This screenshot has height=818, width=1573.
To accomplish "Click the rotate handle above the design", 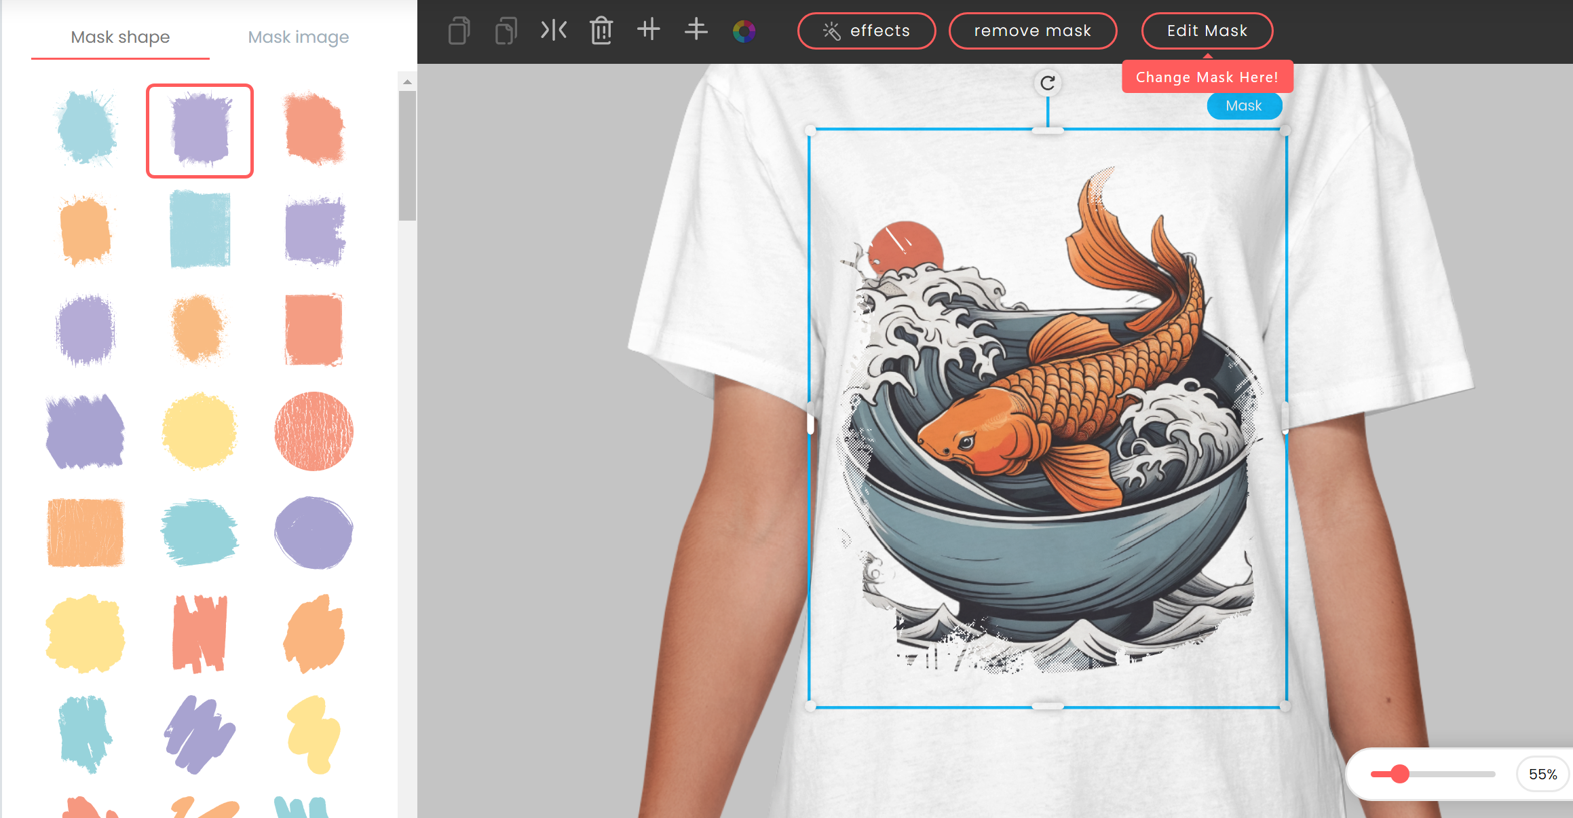I will (1048, 83).
